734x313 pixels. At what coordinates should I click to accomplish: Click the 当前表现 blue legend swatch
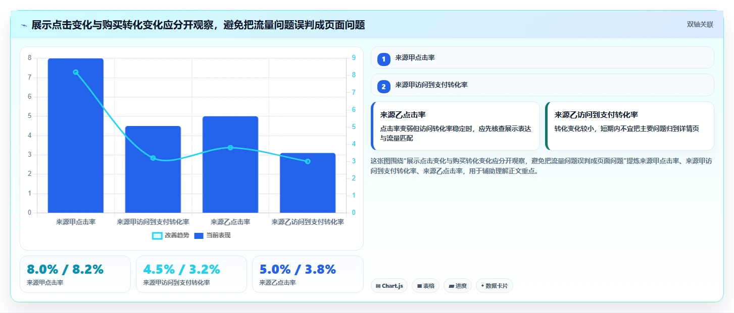tap(199, 235)
